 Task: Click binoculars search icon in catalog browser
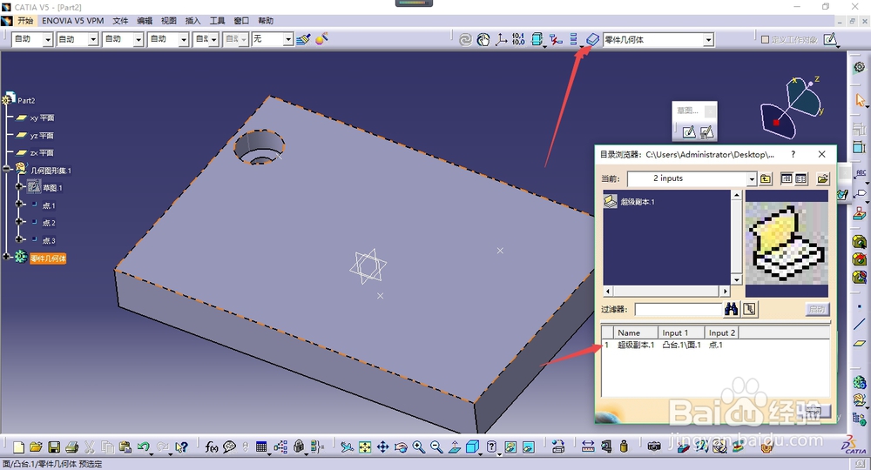pos(731,309)
